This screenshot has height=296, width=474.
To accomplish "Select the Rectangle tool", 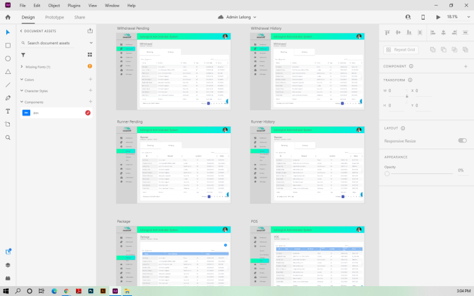I will click(8, 45).
